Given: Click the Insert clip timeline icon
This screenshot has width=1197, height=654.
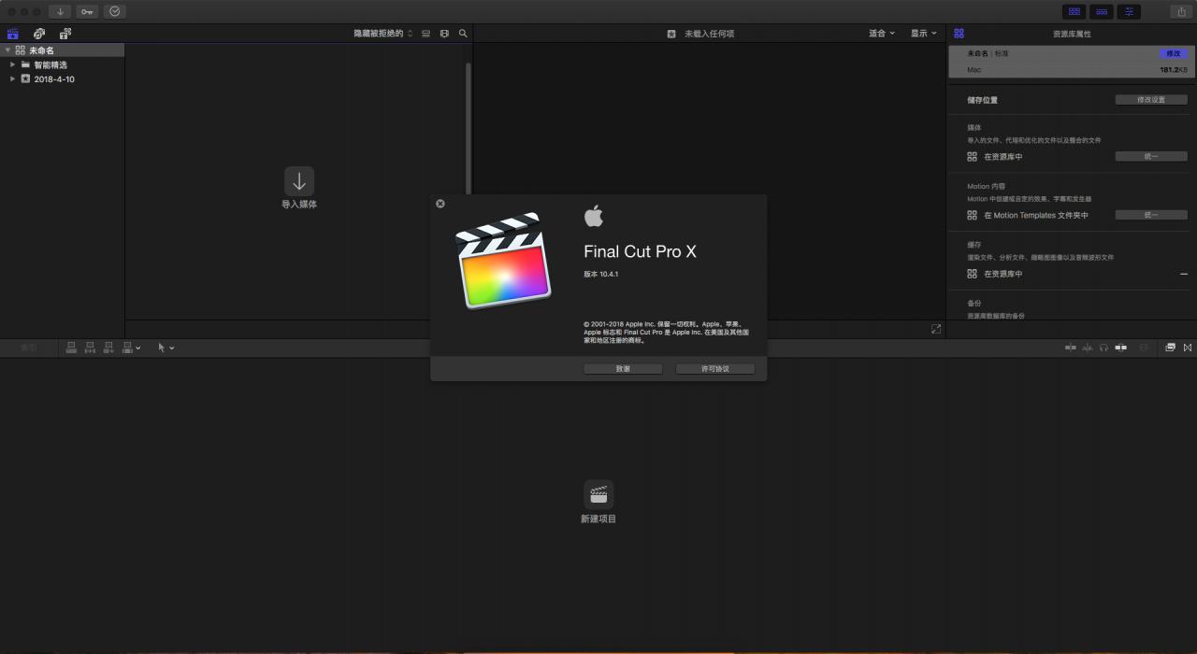Looking at the screenshot, I should (90, 348).
